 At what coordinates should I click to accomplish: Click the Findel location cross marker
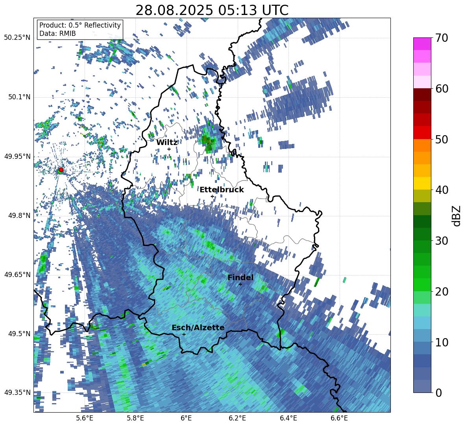coord(240,285)
